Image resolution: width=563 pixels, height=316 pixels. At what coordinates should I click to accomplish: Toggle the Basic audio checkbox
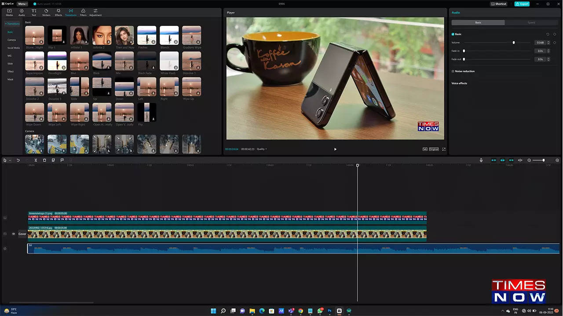[453, 34]
